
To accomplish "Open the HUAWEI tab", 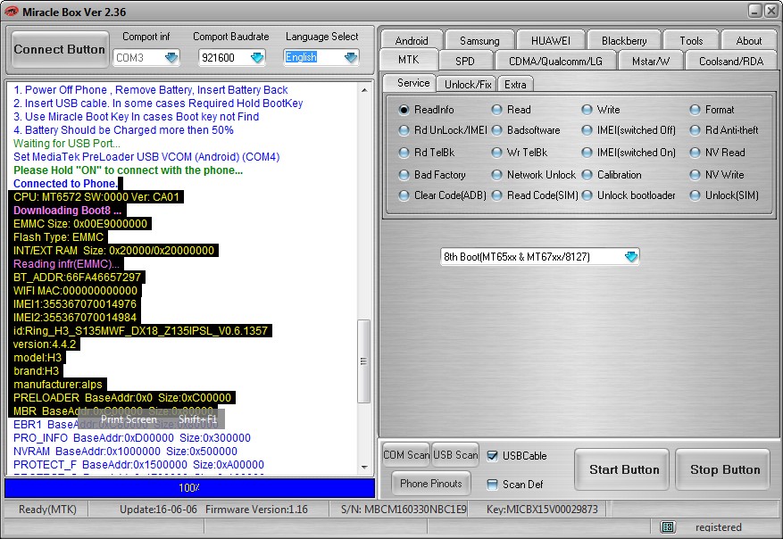I will coord(551,40).
